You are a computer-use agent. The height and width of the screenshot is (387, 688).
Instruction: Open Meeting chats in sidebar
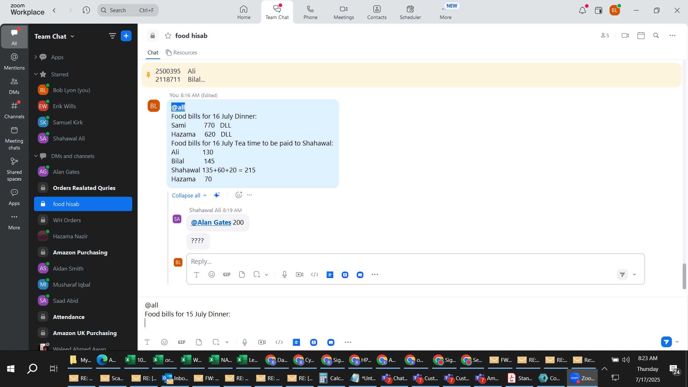click(14, 138)
